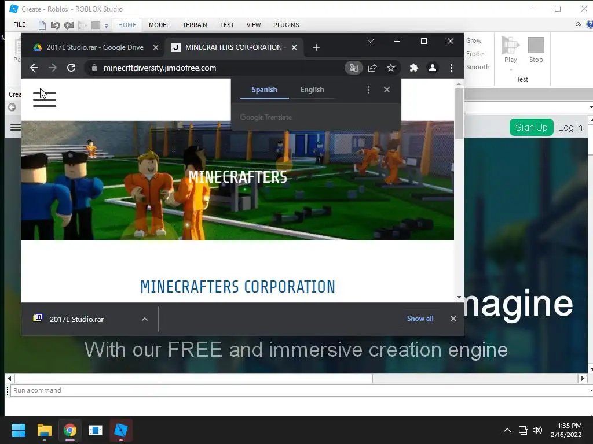Click Studio page back arrow icon
This screenshot has height=444, width=593.
12,107
